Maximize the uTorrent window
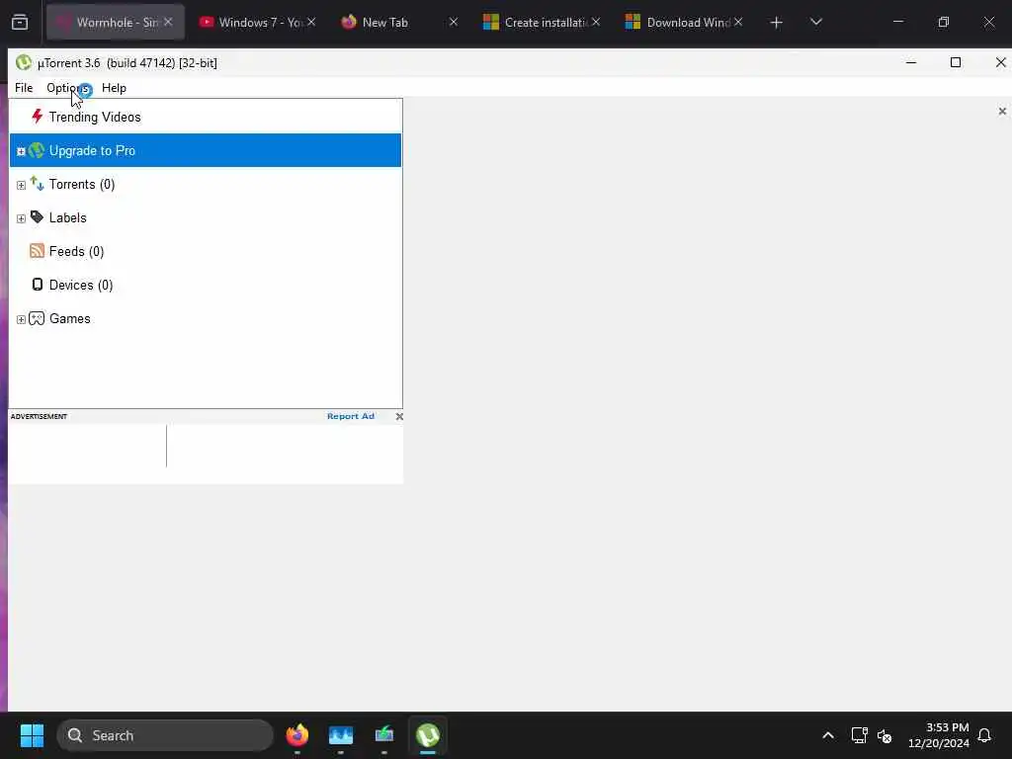Screen dimensions: 1012x759 coord(956,62)
